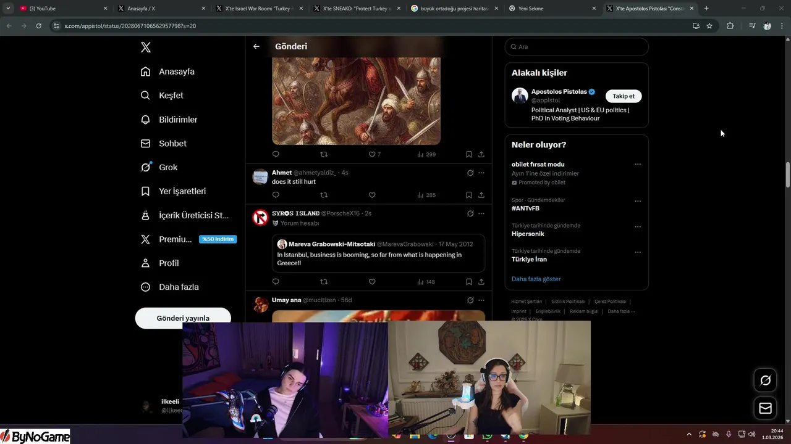Reply to the painting post
This screenshot has width=791, height=444.
coord(276,154)
